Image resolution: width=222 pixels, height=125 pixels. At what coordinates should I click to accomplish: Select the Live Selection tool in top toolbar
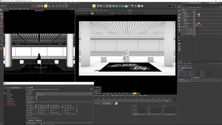(x=33, y=6)
